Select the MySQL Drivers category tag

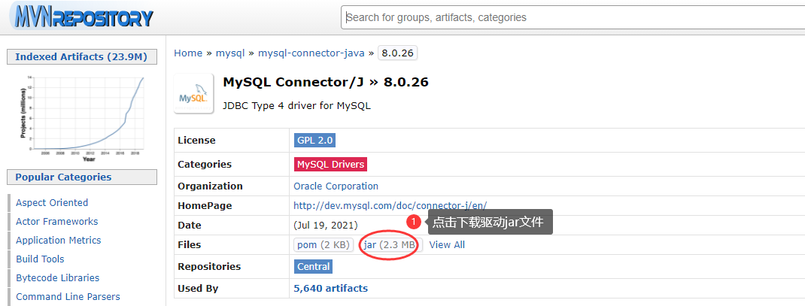point(330,165)
